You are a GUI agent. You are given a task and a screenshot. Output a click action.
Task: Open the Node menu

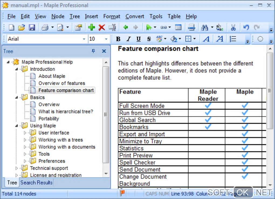58,16
